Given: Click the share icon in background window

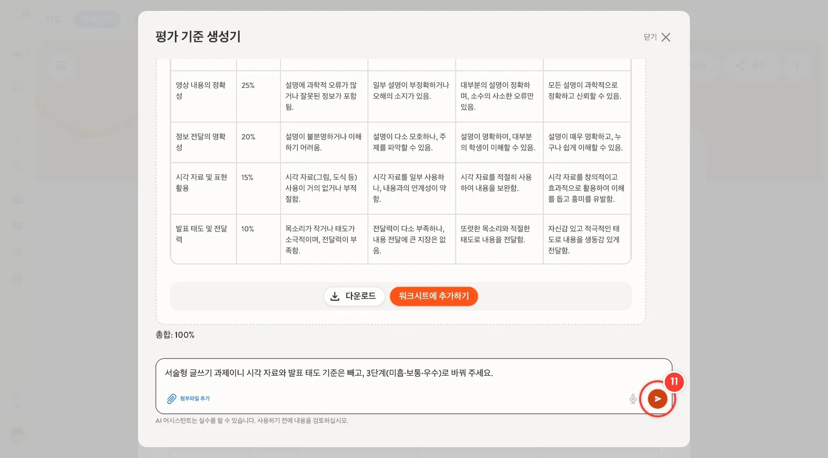Looking at the screenshot, I should click(x=741, y=66).
